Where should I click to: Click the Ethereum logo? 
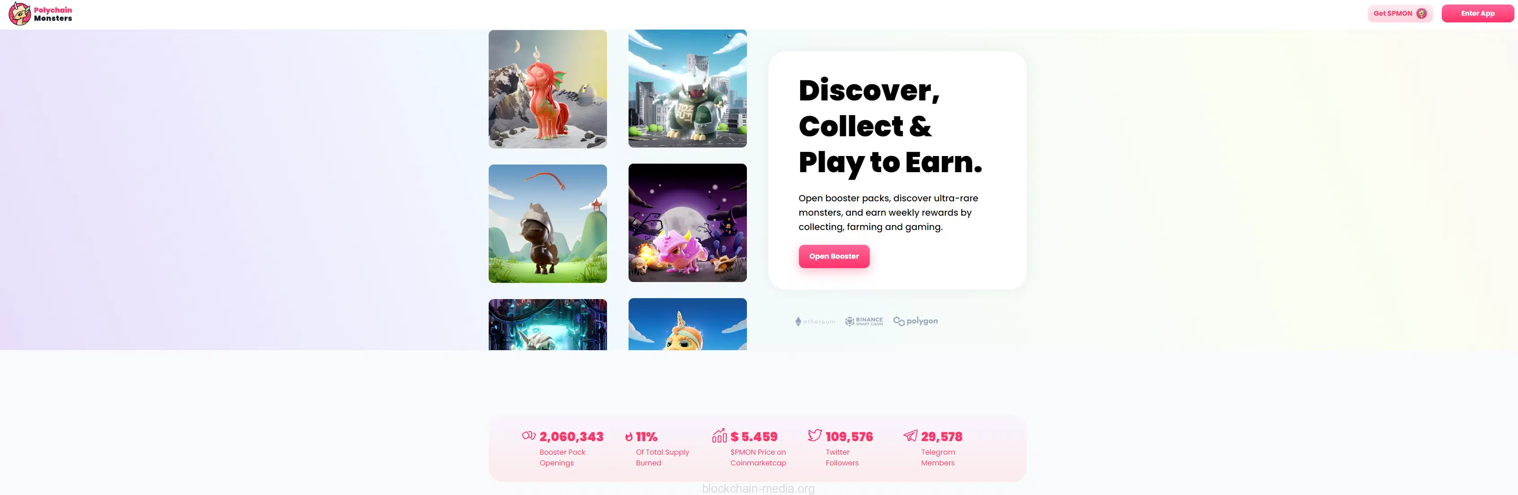point(815,321)
